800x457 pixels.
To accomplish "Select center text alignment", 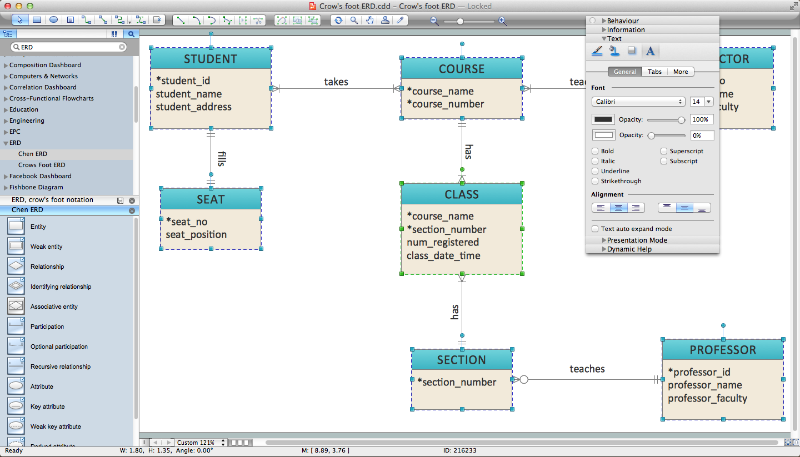I will click(x=618, y=207).
